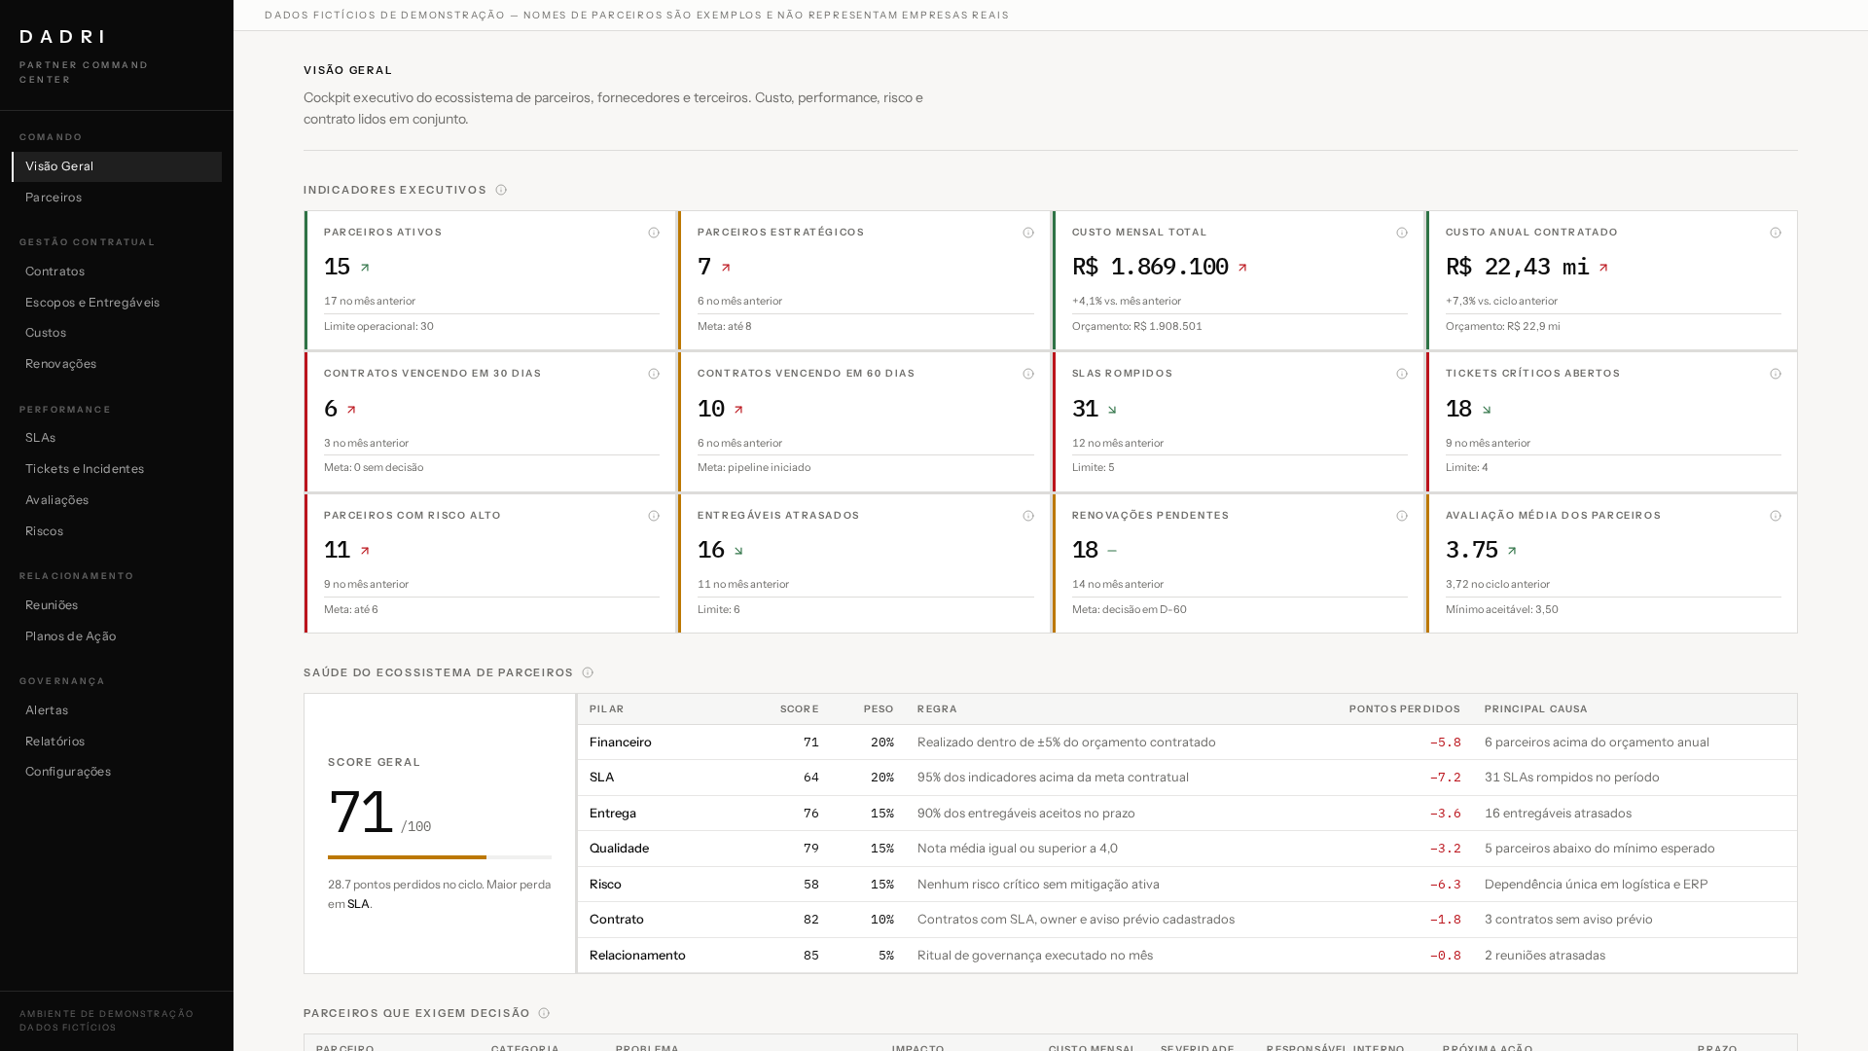
Task: Navigate to Renovações
Action: [117, 364]
